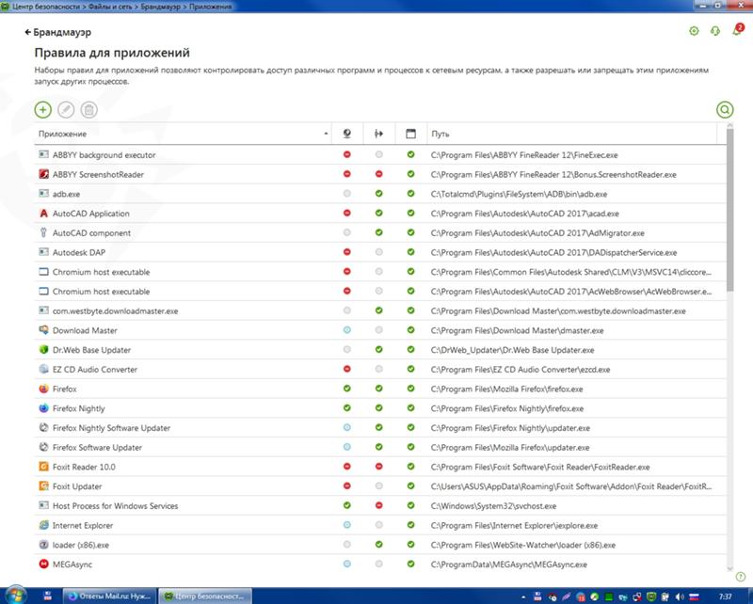
Task: Select adb.exe row
Action: click(x=380, y=194)
